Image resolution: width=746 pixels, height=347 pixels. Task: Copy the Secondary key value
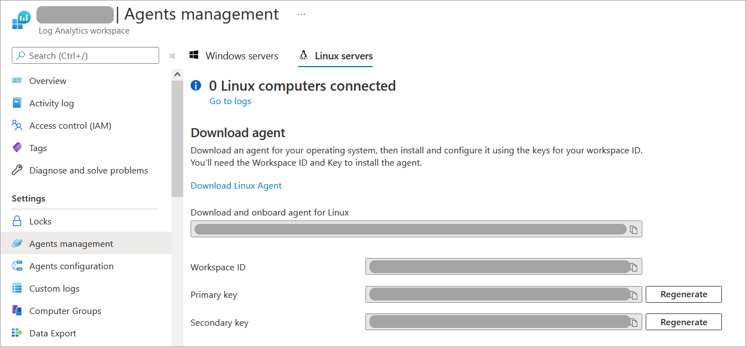(634, 322)
